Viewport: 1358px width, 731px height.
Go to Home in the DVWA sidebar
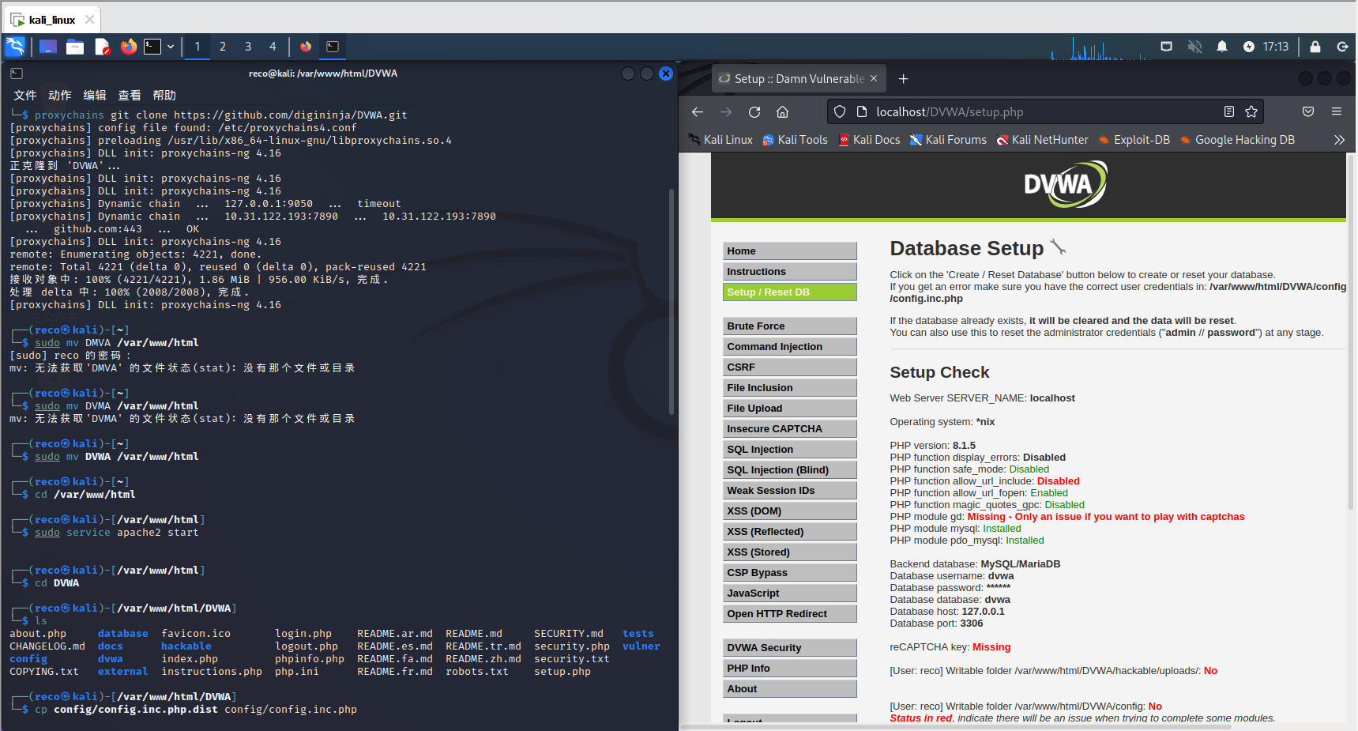(x=790, y=251)
